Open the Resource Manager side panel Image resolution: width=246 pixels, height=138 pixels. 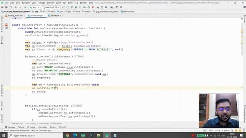click(x=2, y=23)
